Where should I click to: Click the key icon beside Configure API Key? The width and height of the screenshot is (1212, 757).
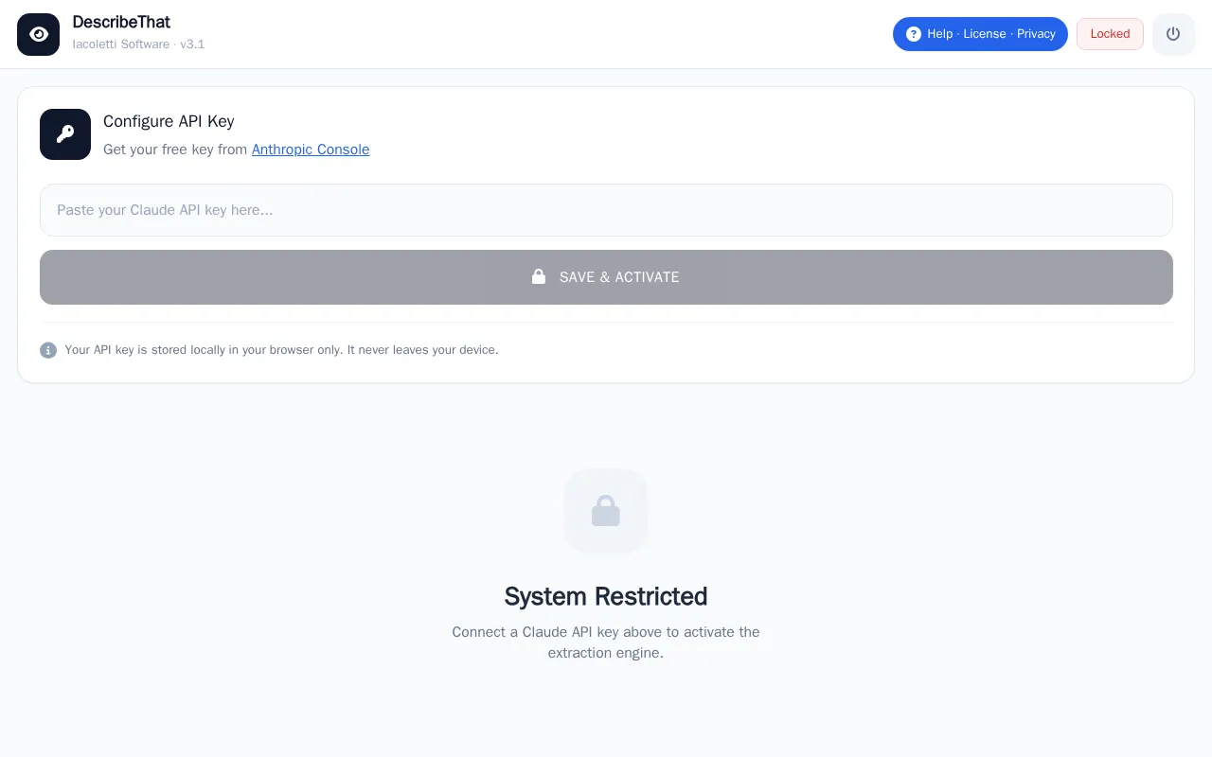[x=65, y=134]
